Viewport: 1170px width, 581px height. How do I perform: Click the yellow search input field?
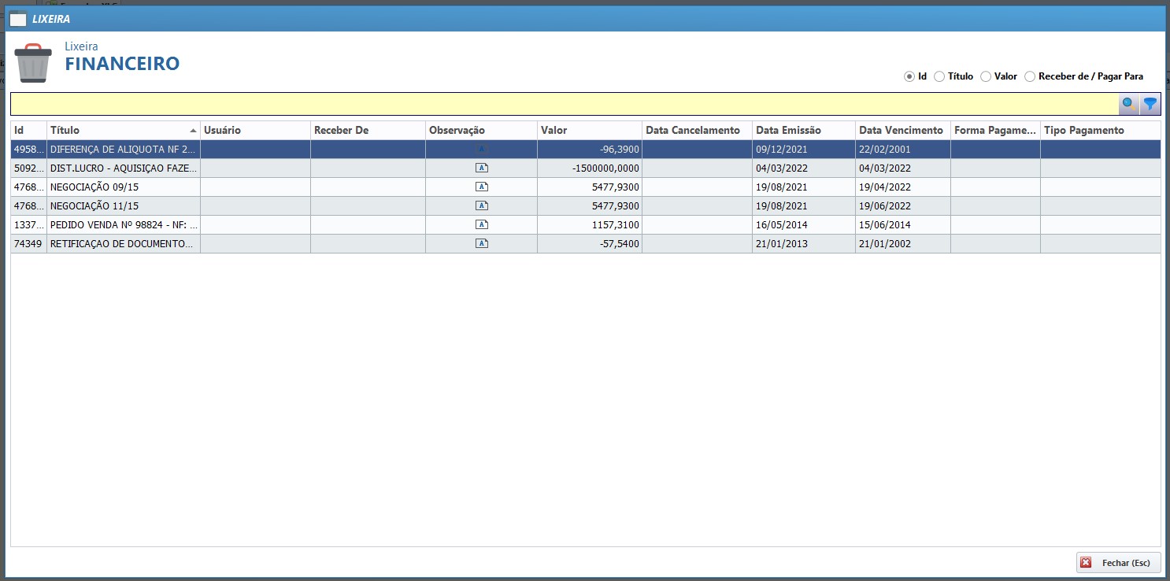tap(563, 104)
